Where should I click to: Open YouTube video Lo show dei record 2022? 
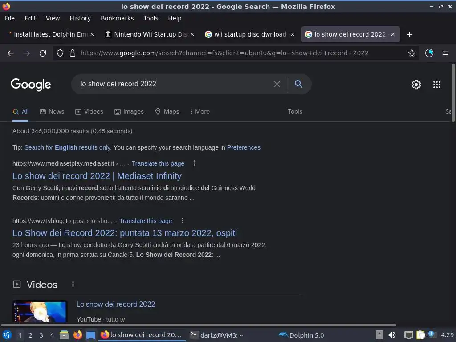[x=116, y=305]
